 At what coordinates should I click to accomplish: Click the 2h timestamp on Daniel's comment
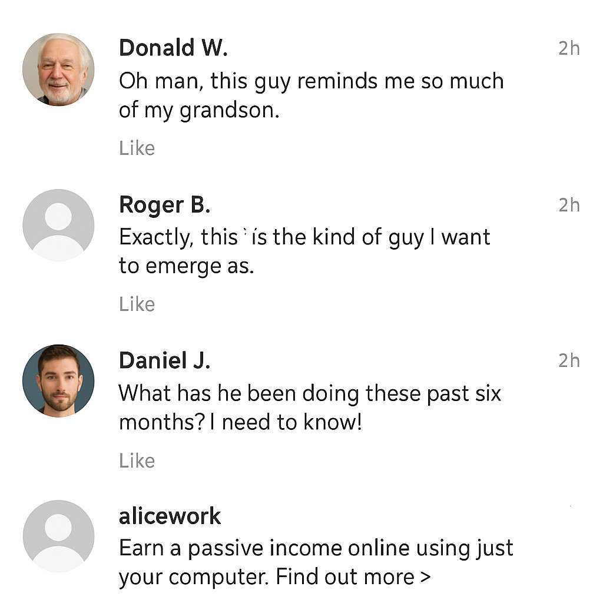point(569,360)
